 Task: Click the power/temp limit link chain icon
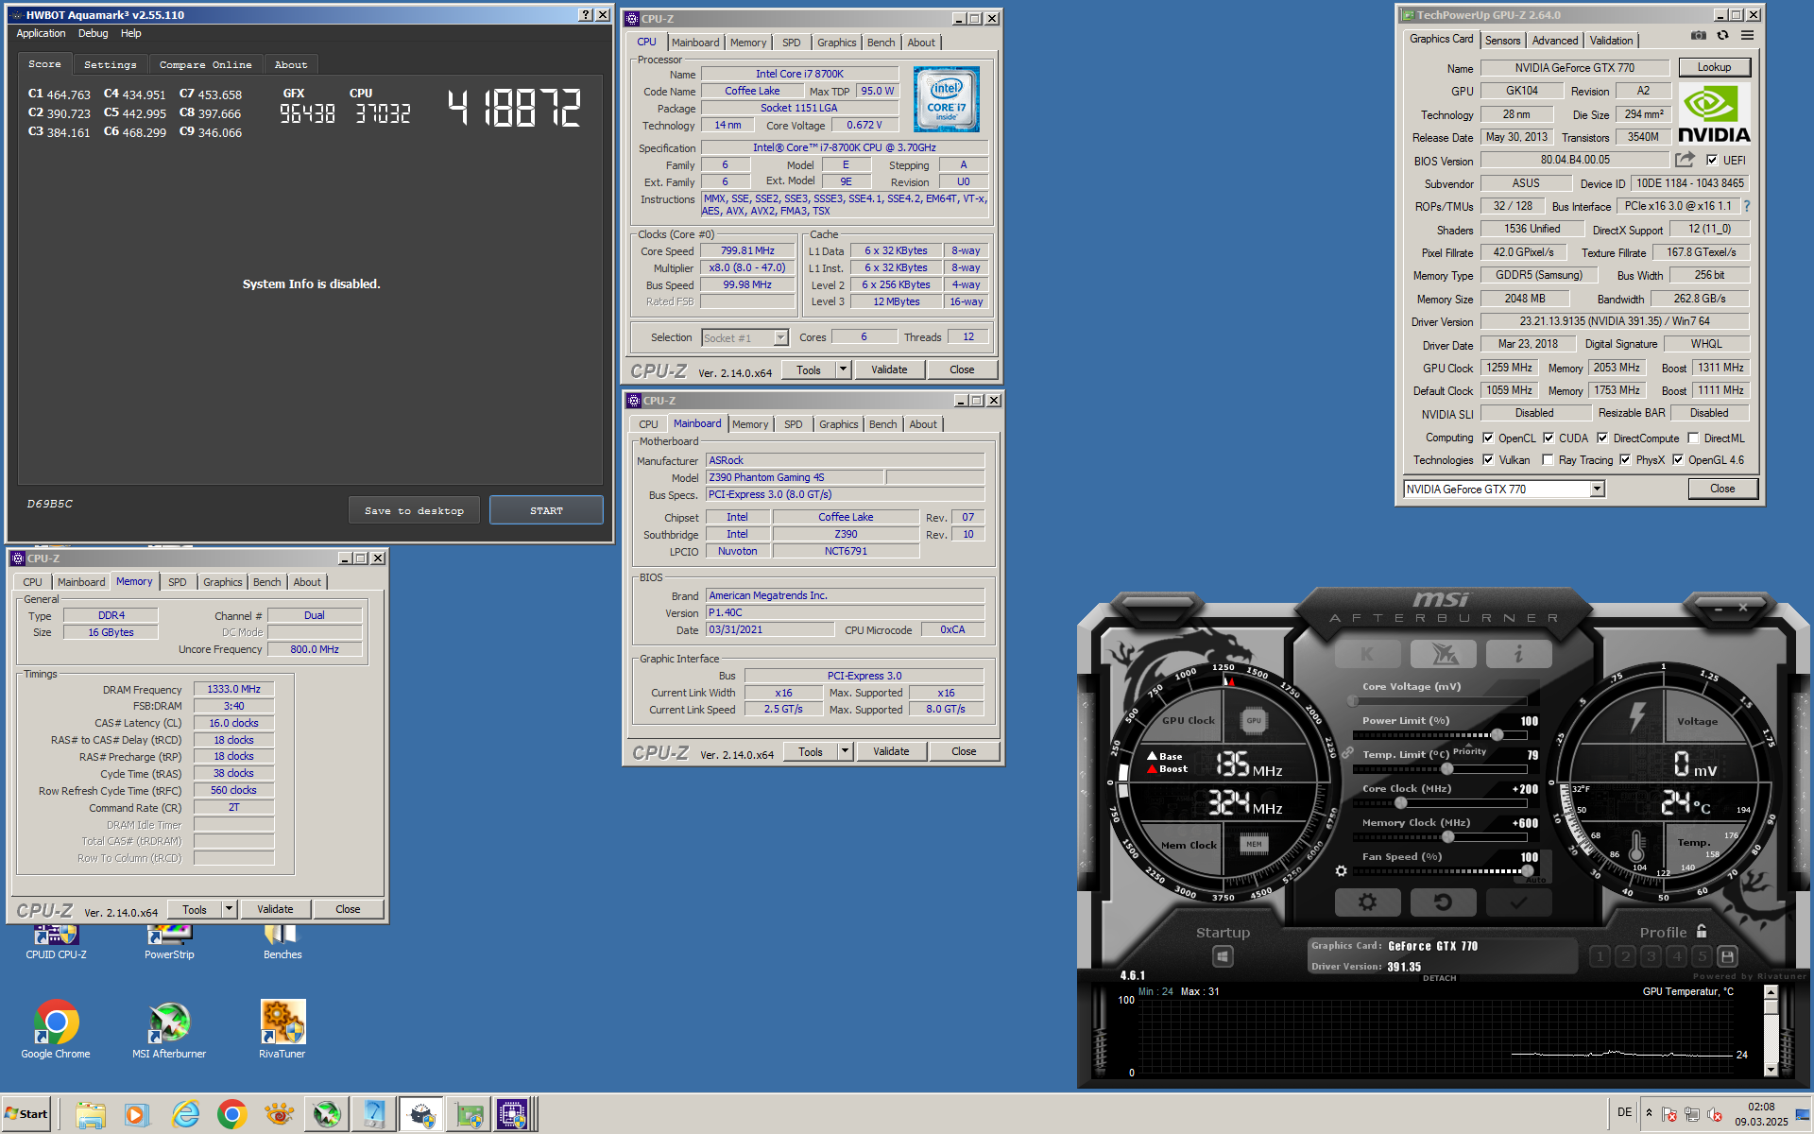pos(1347,753)
